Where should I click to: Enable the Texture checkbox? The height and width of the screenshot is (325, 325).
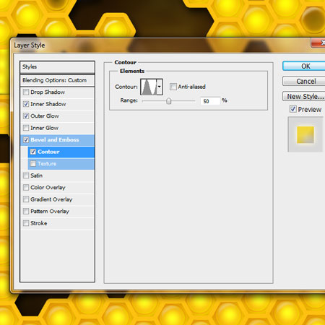tap(33, 164)
